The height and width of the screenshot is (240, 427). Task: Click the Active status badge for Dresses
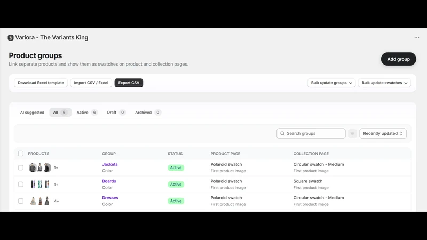pyautogui.click(x=176, y=201)
